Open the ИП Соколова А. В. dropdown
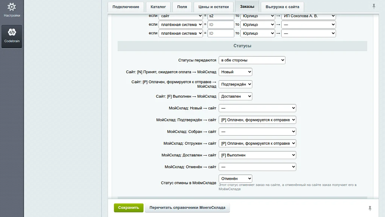The image size is (385, 217). click(309, 16)
